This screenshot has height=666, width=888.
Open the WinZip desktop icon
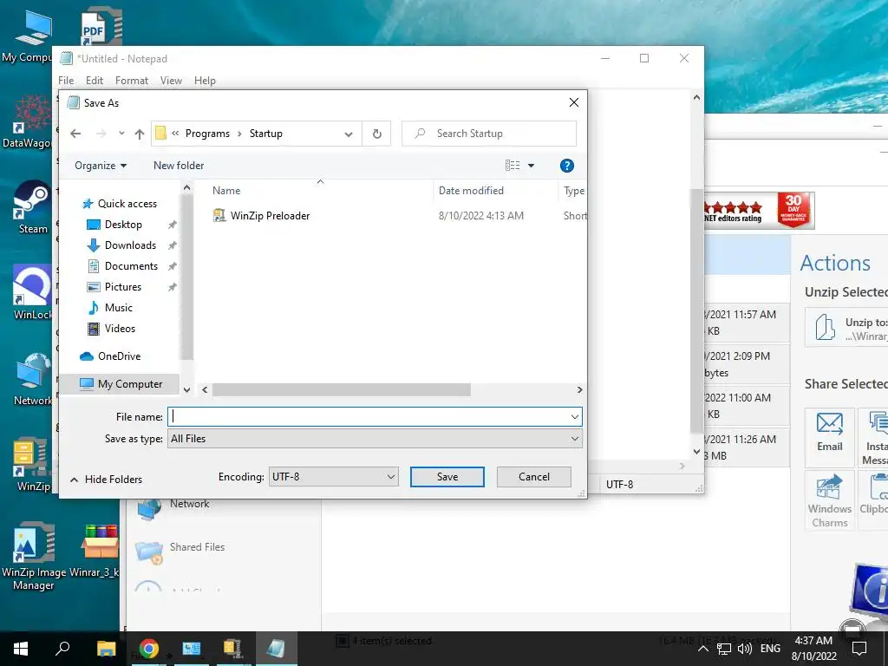point(32,463)
